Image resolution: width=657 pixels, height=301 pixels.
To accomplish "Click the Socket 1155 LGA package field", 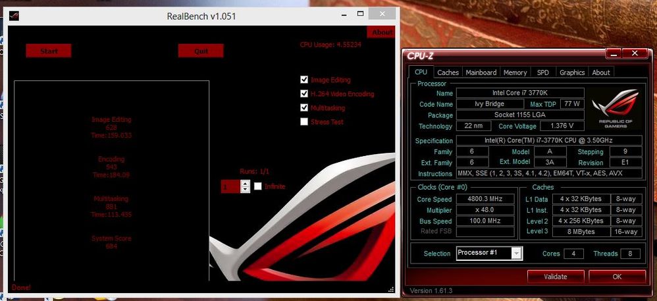I will tap(519, 115).
